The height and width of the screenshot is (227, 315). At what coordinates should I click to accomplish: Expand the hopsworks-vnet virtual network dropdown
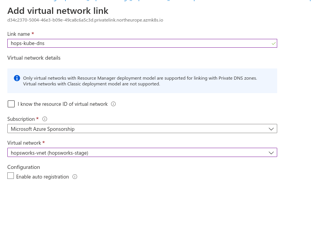click(x=142, y=152)
